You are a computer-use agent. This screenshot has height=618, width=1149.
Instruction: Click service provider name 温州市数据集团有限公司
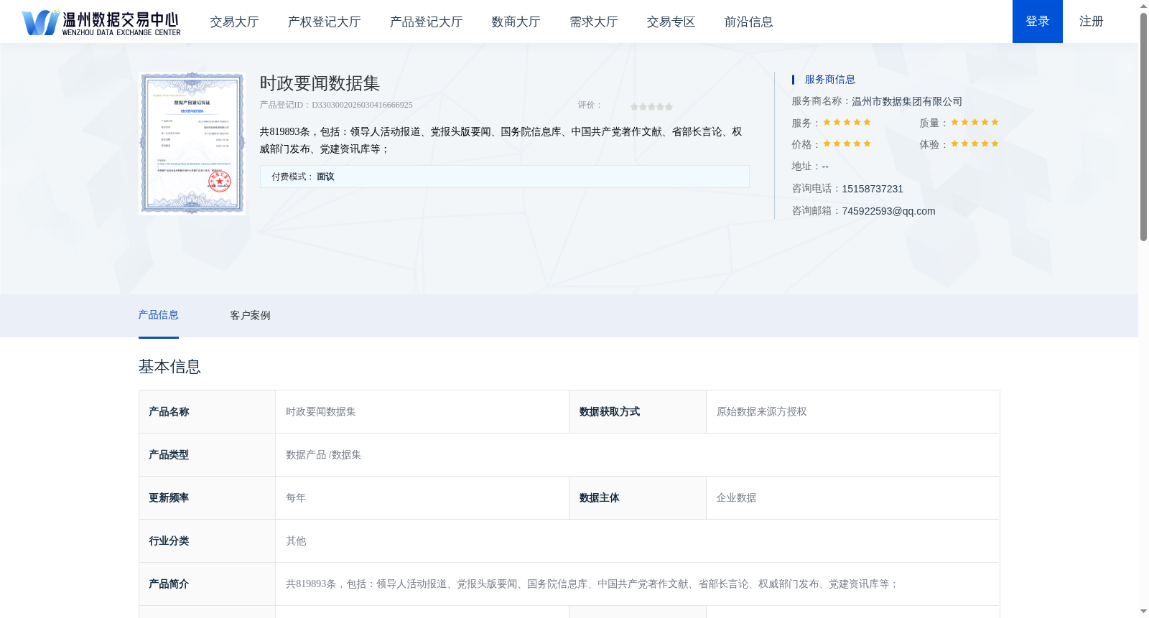click(x=907, y=101)
